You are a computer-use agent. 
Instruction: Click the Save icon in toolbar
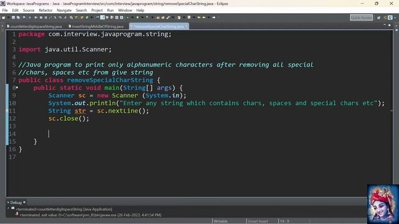click(13, 17)
